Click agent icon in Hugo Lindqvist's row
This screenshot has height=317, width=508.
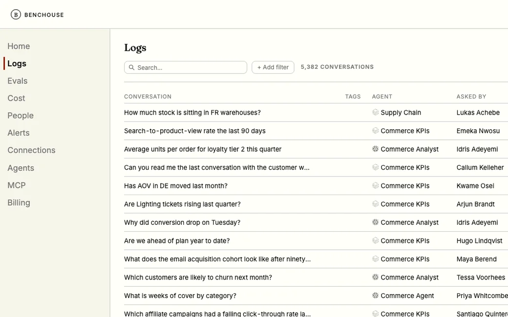[x=375, y=240]
